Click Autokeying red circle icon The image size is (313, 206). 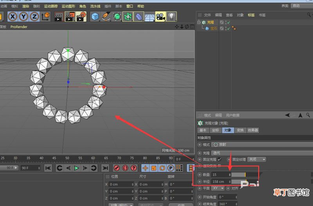125,168
